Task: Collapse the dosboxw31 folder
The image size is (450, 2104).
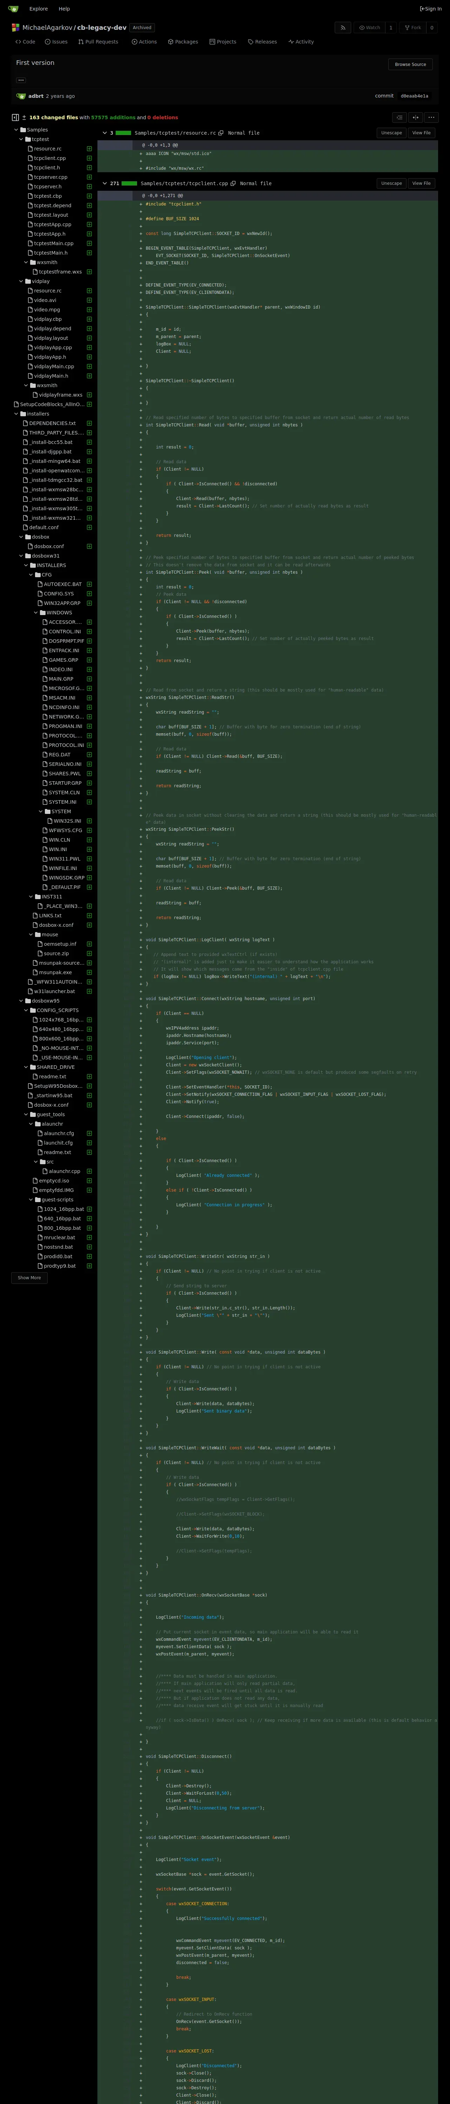Action: coord(21,556)
